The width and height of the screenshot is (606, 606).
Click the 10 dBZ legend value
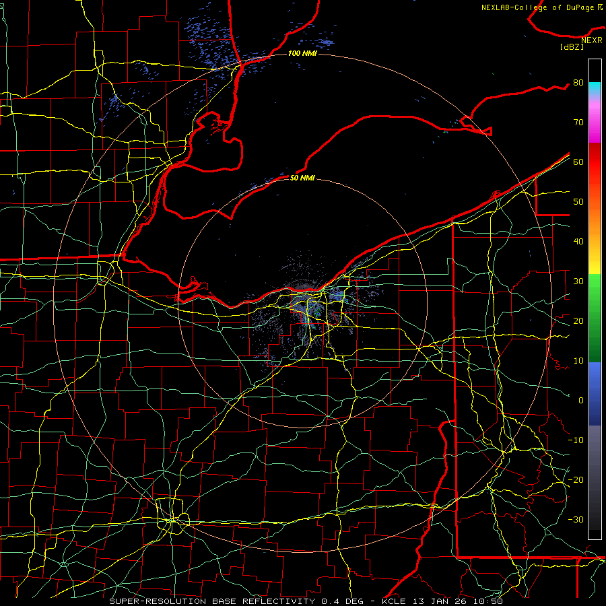[578, 361]
